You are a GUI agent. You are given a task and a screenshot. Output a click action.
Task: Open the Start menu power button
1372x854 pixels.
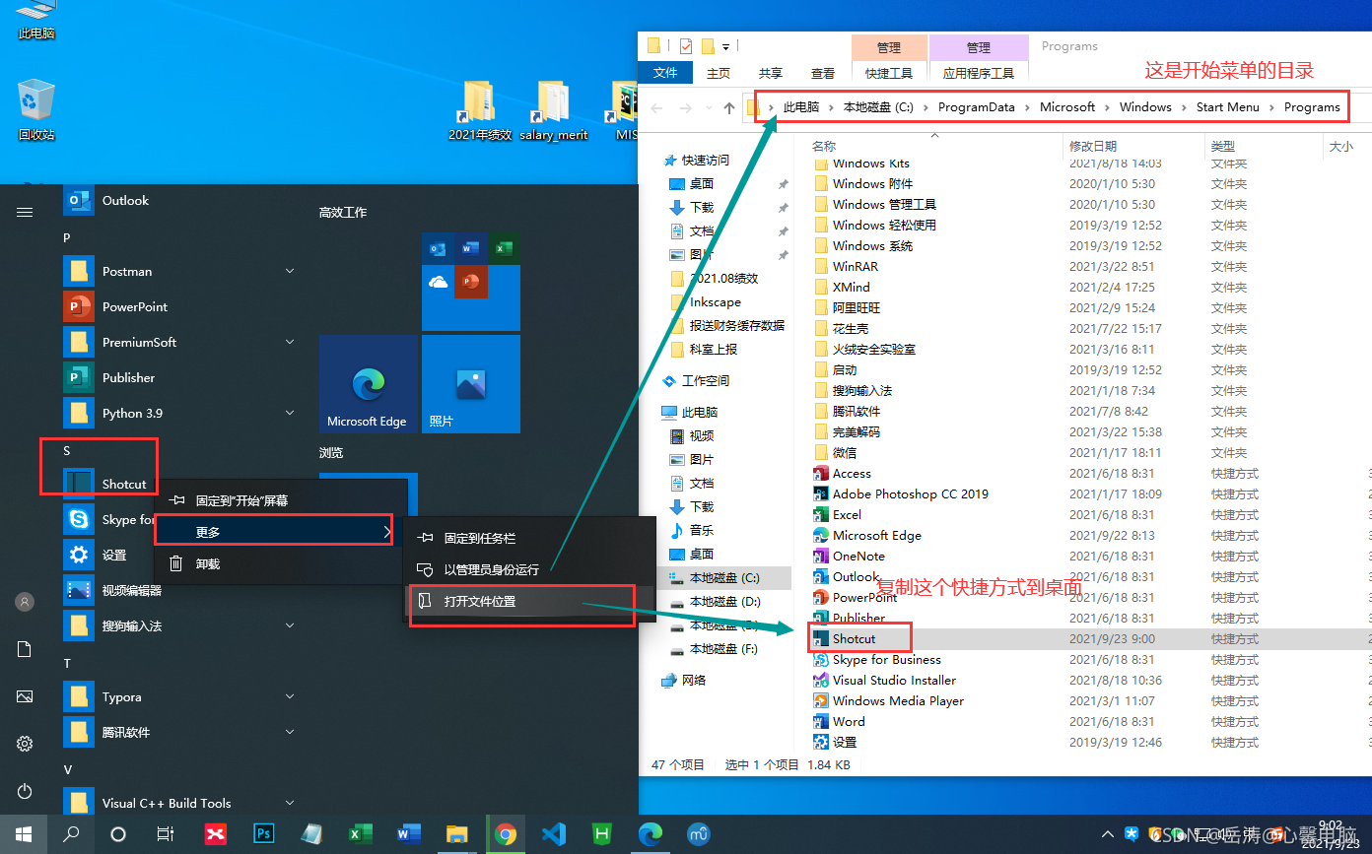click(x=25, y=791)
